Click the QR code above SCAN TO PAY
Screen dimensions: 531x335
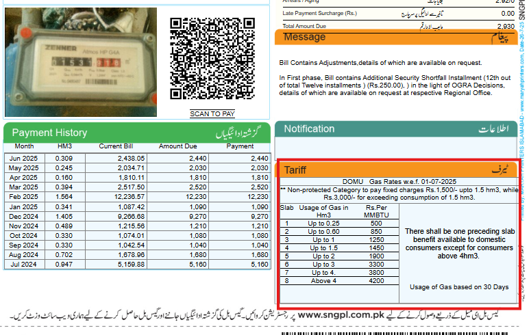(x=212, y=59)
